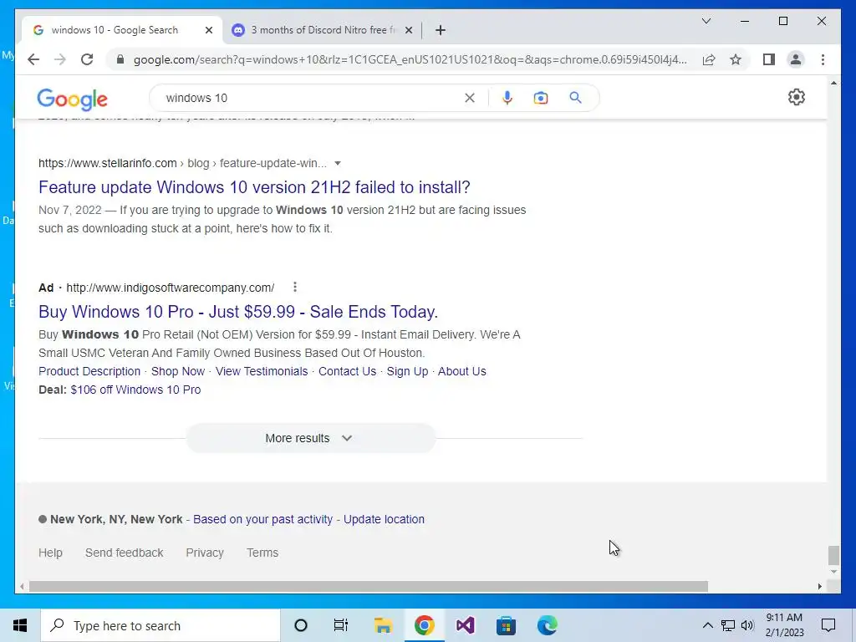Click the taskbar search box
This screenshot has height=642, width=856.
[160, 625]
